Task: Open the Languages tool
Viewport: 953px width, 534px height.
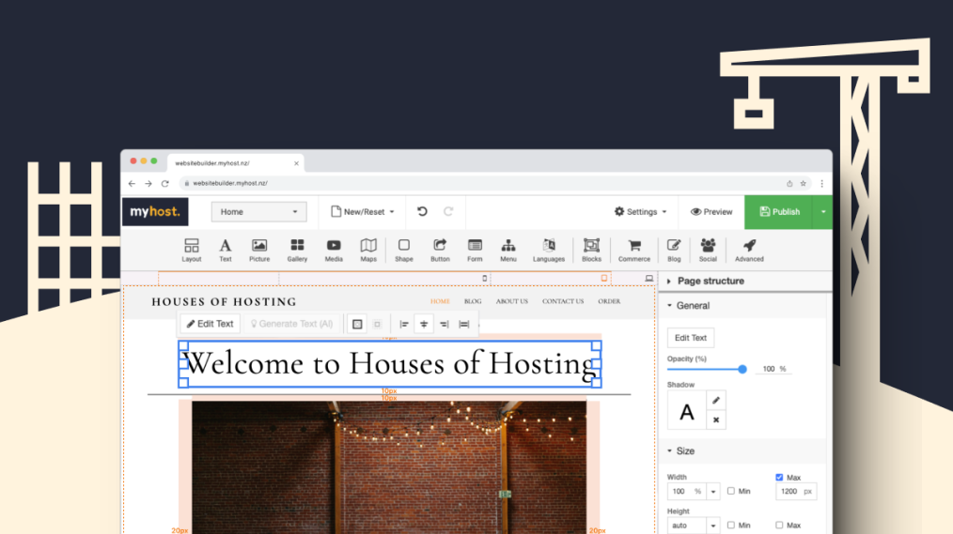Action: (x=549, y=250)
